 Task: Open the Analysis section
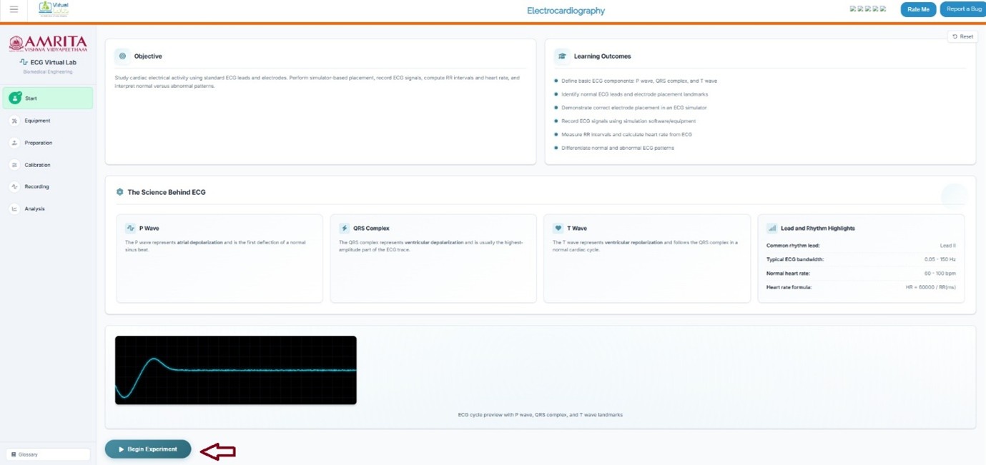tap(34, 209)
